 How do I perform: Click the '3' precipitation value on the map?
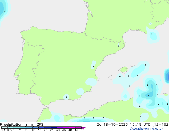point(148,95)
